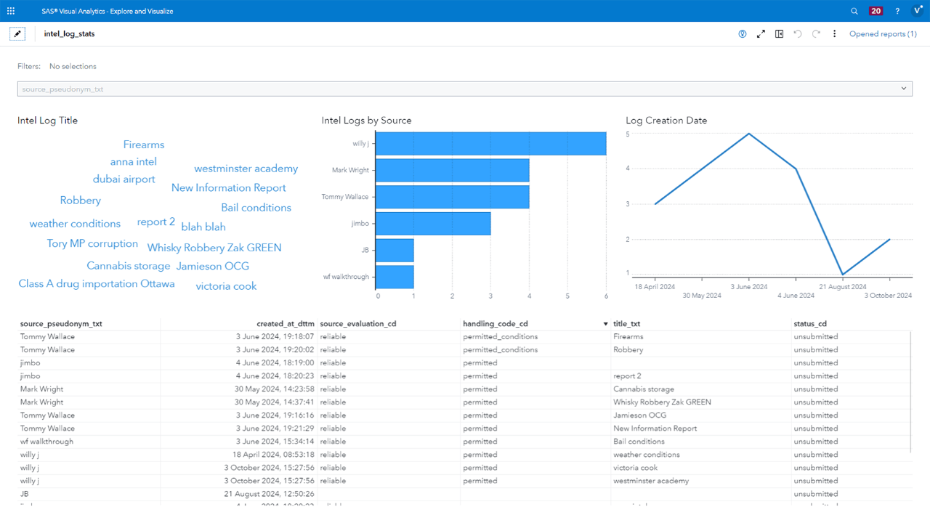Open the help question mark icon
This screenshot has width=930, height=523.
(897, 10)
